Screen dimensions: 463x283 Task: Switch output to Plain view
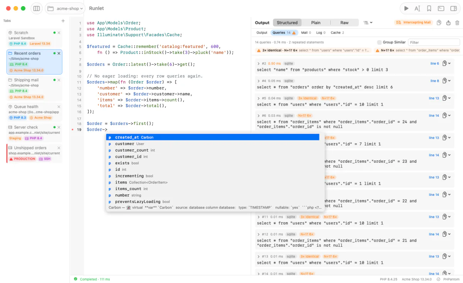click(x=316, y=23)
